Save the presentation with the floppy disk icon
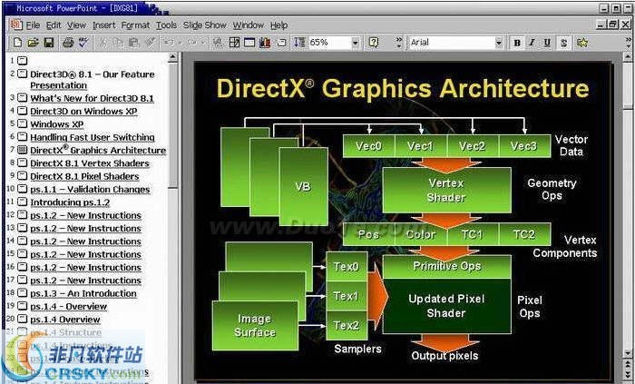This screenshot has width=635, height=384. [x=49, y=43]
